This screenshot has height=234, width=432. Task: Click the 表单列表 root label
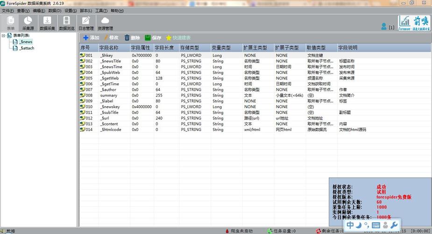tap(21, 35)
